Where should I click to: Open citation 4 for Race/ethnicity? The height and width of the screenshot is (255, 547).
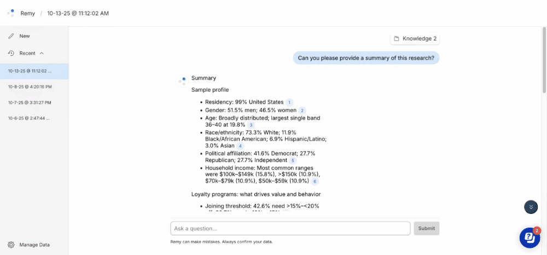pos(240,146)
